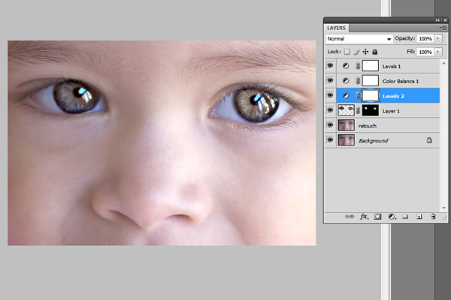
Task: Toggle visibility of Levels 1 layer
Action: pos(330,66)
